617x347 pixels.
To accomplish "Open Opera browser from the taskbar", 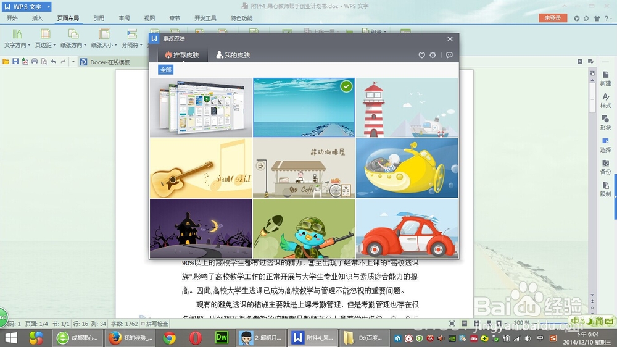I will (x=195, y=338).
